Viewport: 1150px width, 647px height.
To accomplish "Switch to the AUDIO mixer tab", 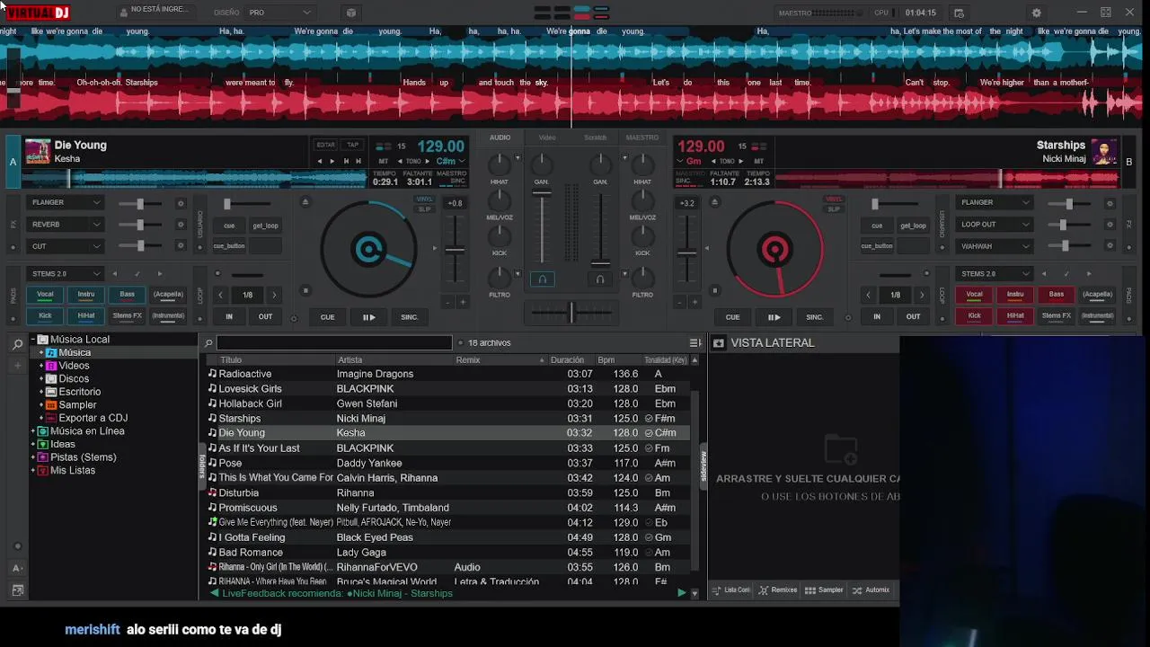I will (500, 137).
